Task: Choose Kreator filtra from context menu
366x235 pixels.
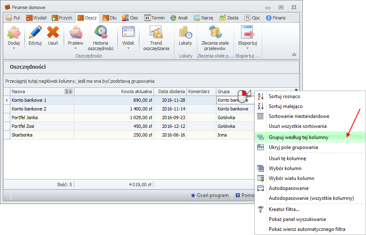Action: click(x=284, y=209)
